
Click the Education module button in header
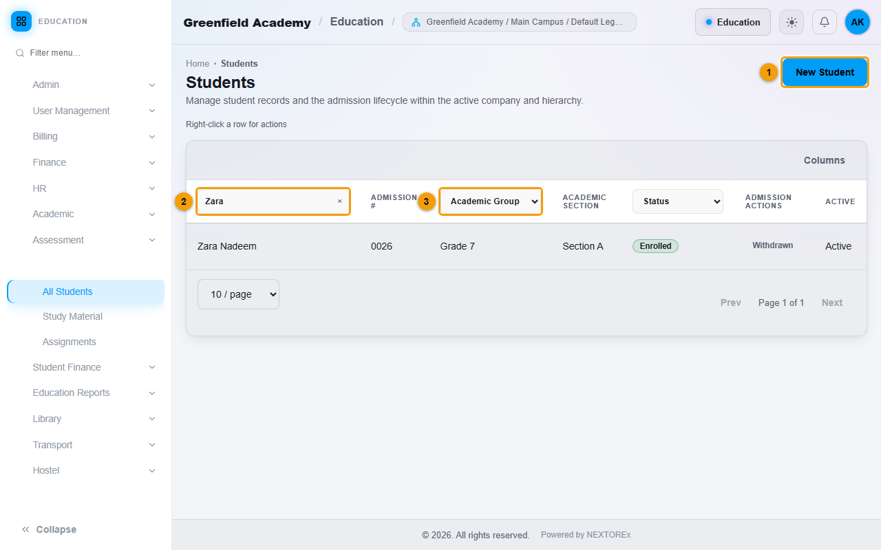point(732,22)
